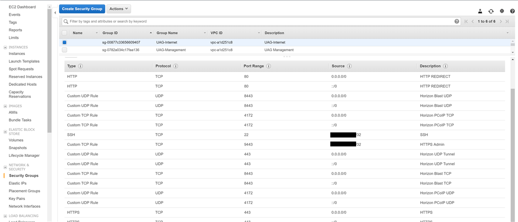Viewport: 518px width, 222px height.
Task: Uncheck the UAG-Internet security group row
Action: coord(64,42)
